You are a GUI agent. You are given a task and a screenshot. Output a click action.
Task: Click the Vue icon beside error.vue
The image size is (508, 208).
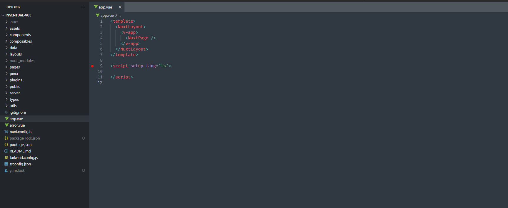6,125
